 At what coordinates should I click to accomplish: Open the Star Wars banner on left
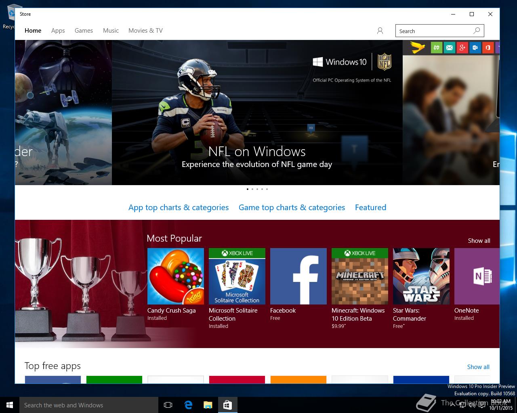click(x=63, y=113)
